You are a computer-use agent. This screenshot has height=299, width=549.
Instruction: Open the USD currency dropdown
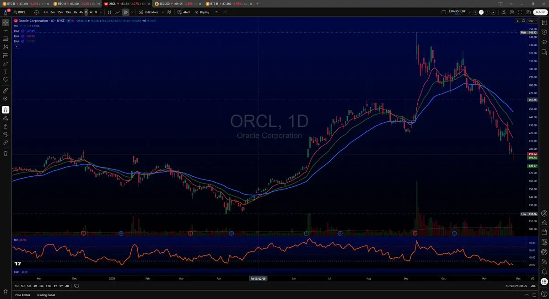(x=533, y=21)
